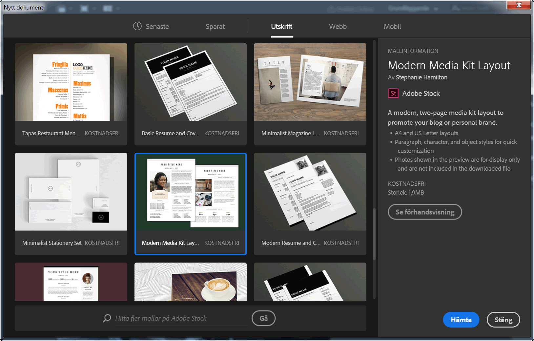Pick the Minimalist Stationery Set template
The image size is (534, 341).
pos(71,192)
